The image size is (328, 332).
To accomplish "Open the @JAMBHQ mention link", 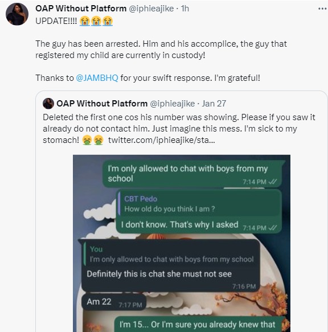I will coord(97,78).
